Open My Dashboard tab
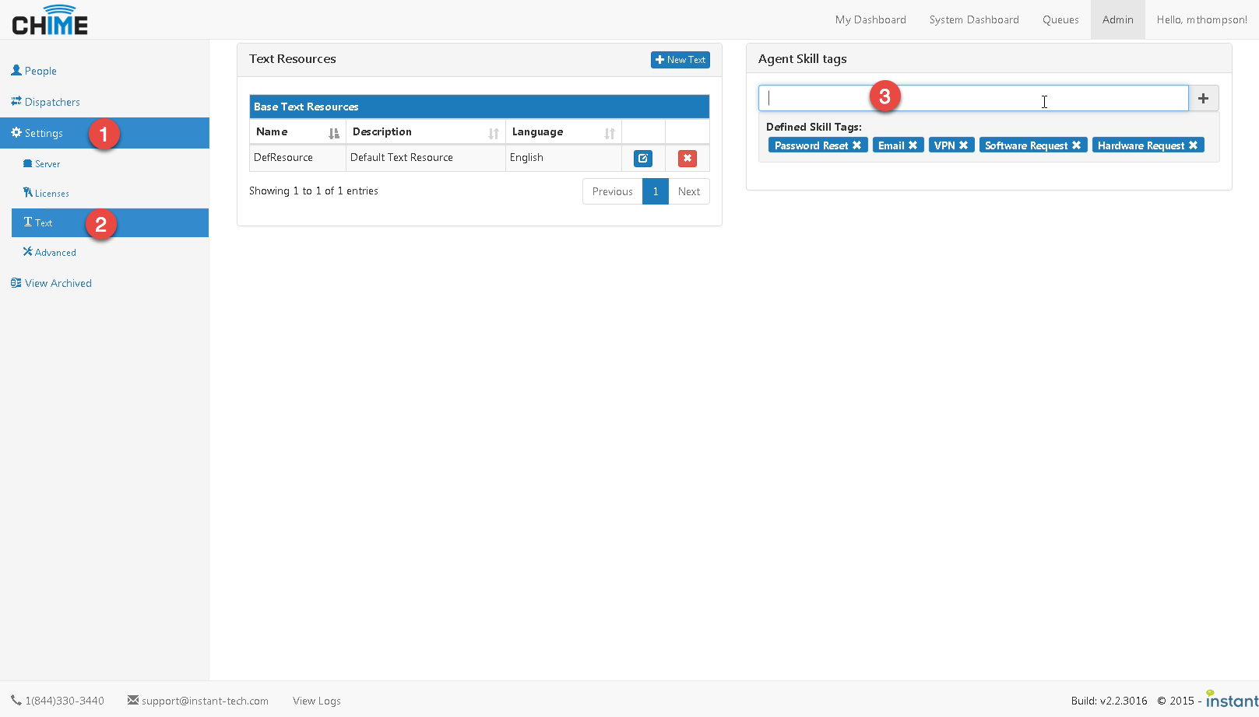Screen dimensions: 1259x717 click(870, 19)
